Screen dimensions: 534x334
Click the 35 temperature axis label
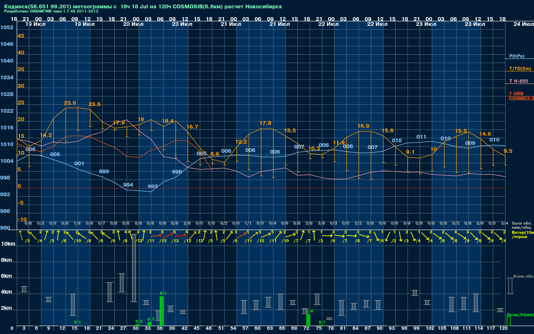[21, 69]
